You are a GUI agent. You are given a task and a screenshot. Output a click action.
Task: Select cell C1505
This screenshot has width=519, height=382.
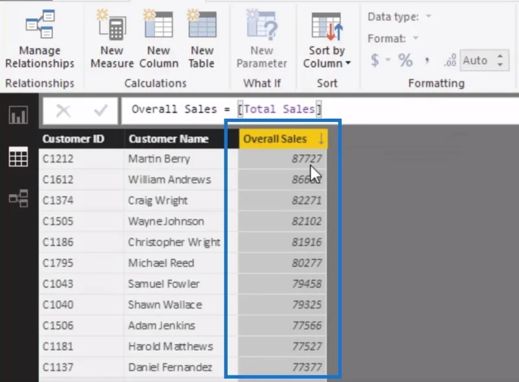point(82,221)
